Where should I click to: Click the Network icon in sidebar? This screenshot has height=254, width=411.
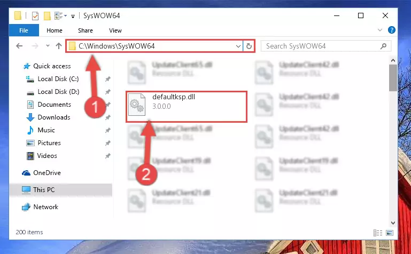point(26,207)
